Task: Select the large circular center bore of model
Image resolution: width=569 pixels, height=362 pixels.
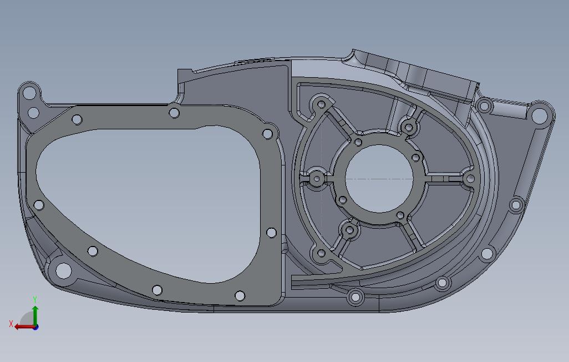Action: click(x=379, y=178)
